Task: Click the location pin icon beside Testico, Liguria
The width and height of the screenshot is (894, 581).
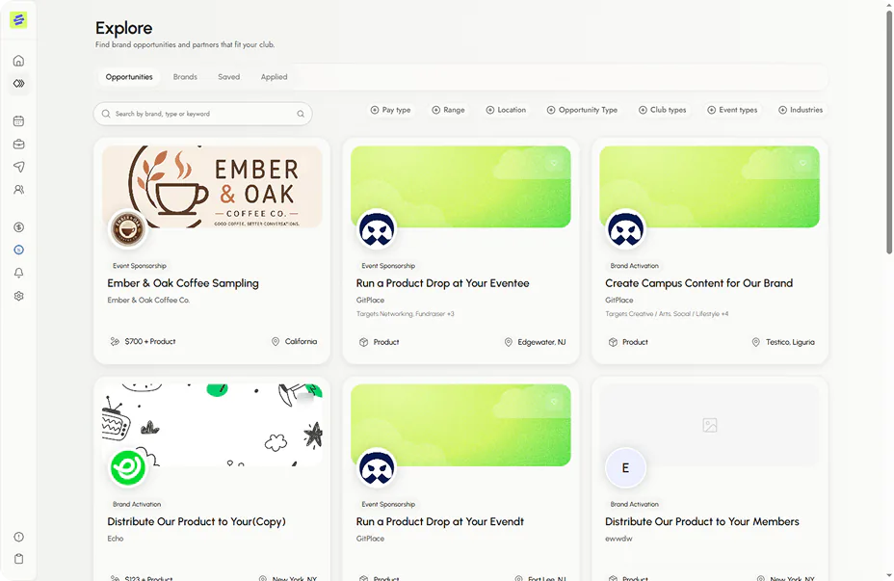Action: coord(756,342)
